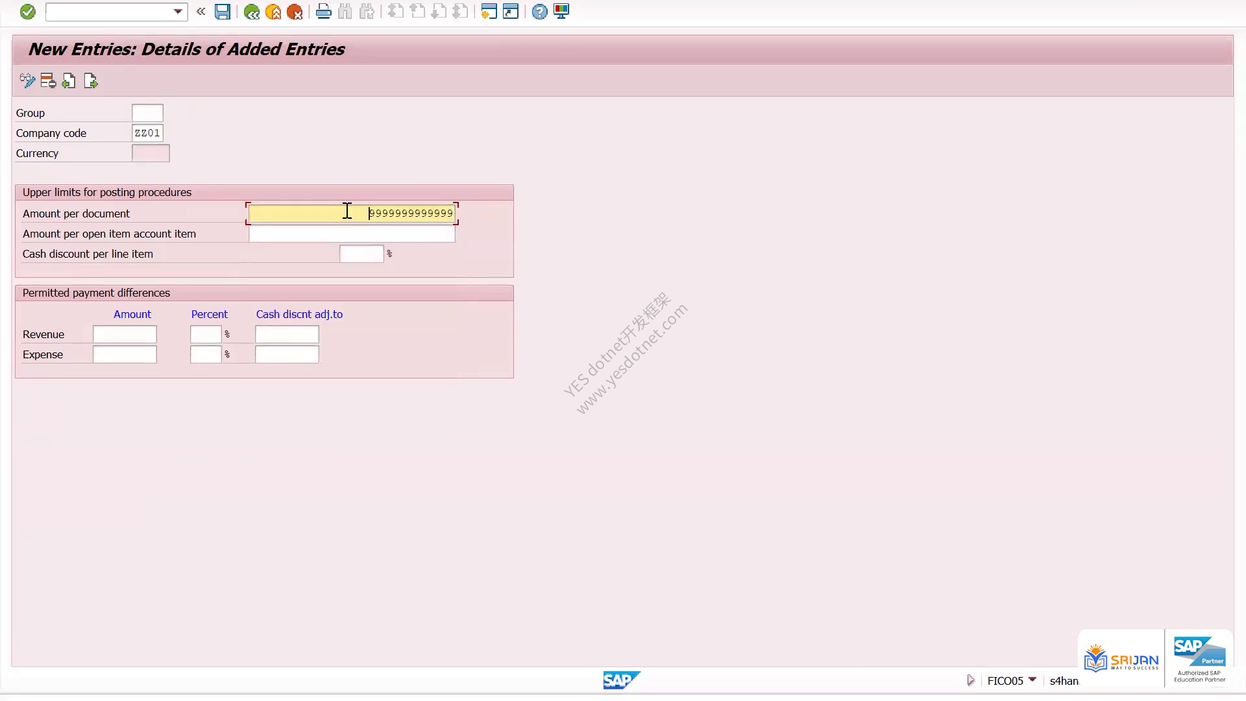The height and width of the screenshot is (701, 1246).
Task: Go to Previous Entry icon
Action: pos(69,81)
